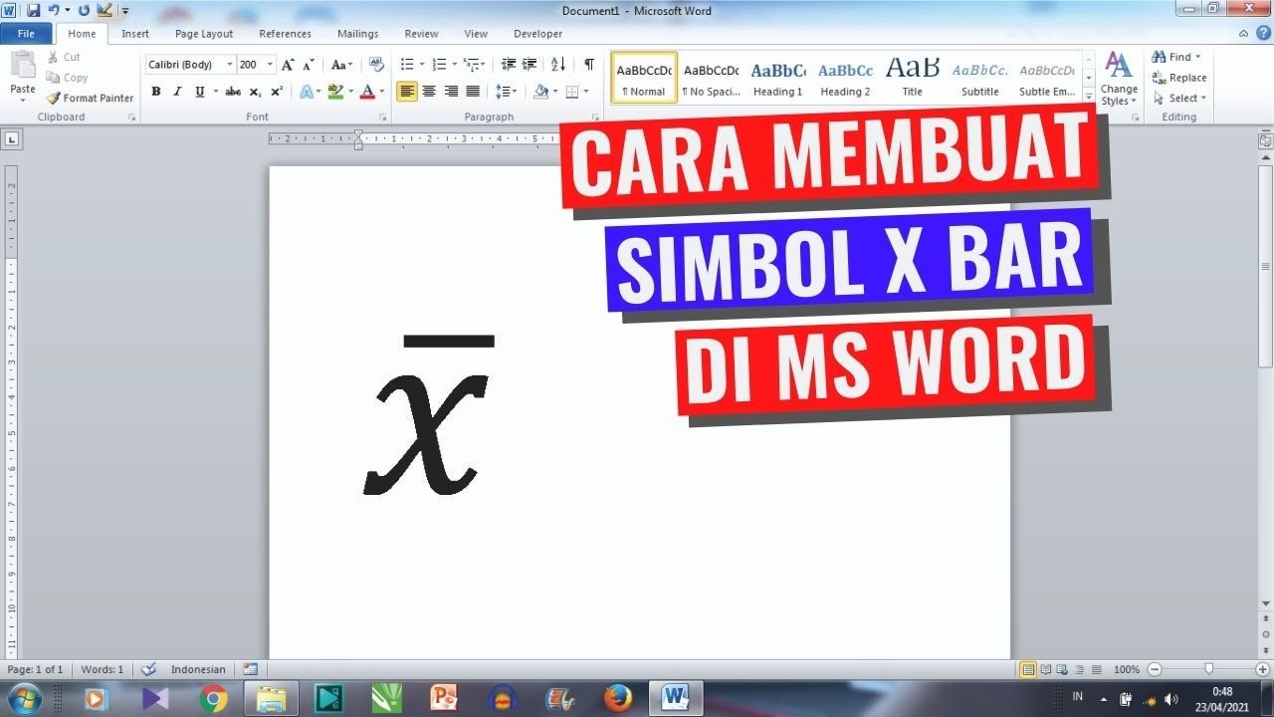
Task: Open Change Styles menu
Action: (1119, 80)
